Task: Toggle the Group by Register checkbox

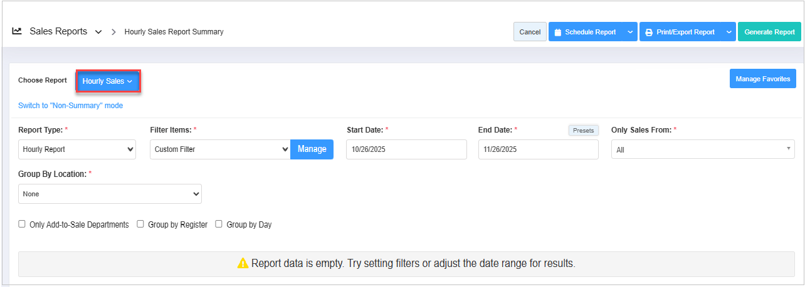Action: [x=140, y=224]
